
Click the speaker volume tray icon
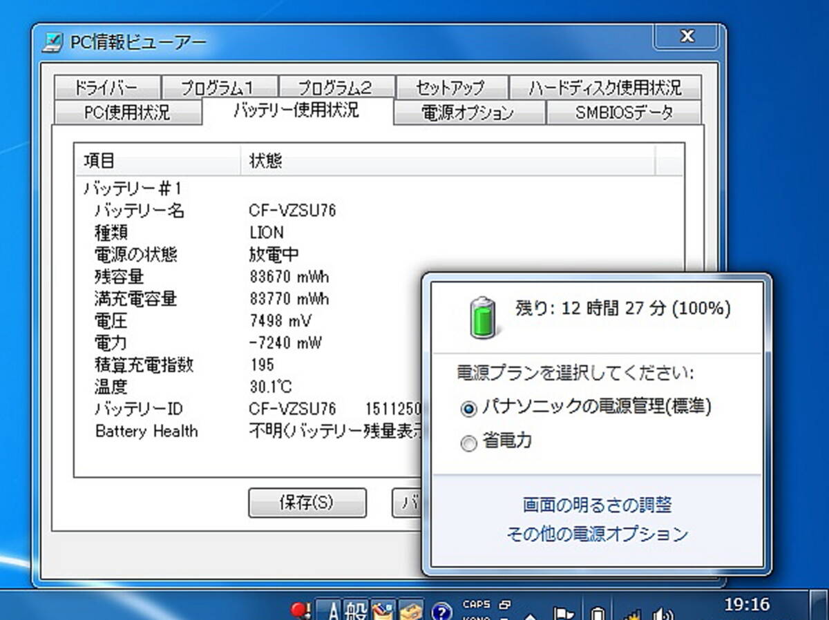[x=663, y=613]
